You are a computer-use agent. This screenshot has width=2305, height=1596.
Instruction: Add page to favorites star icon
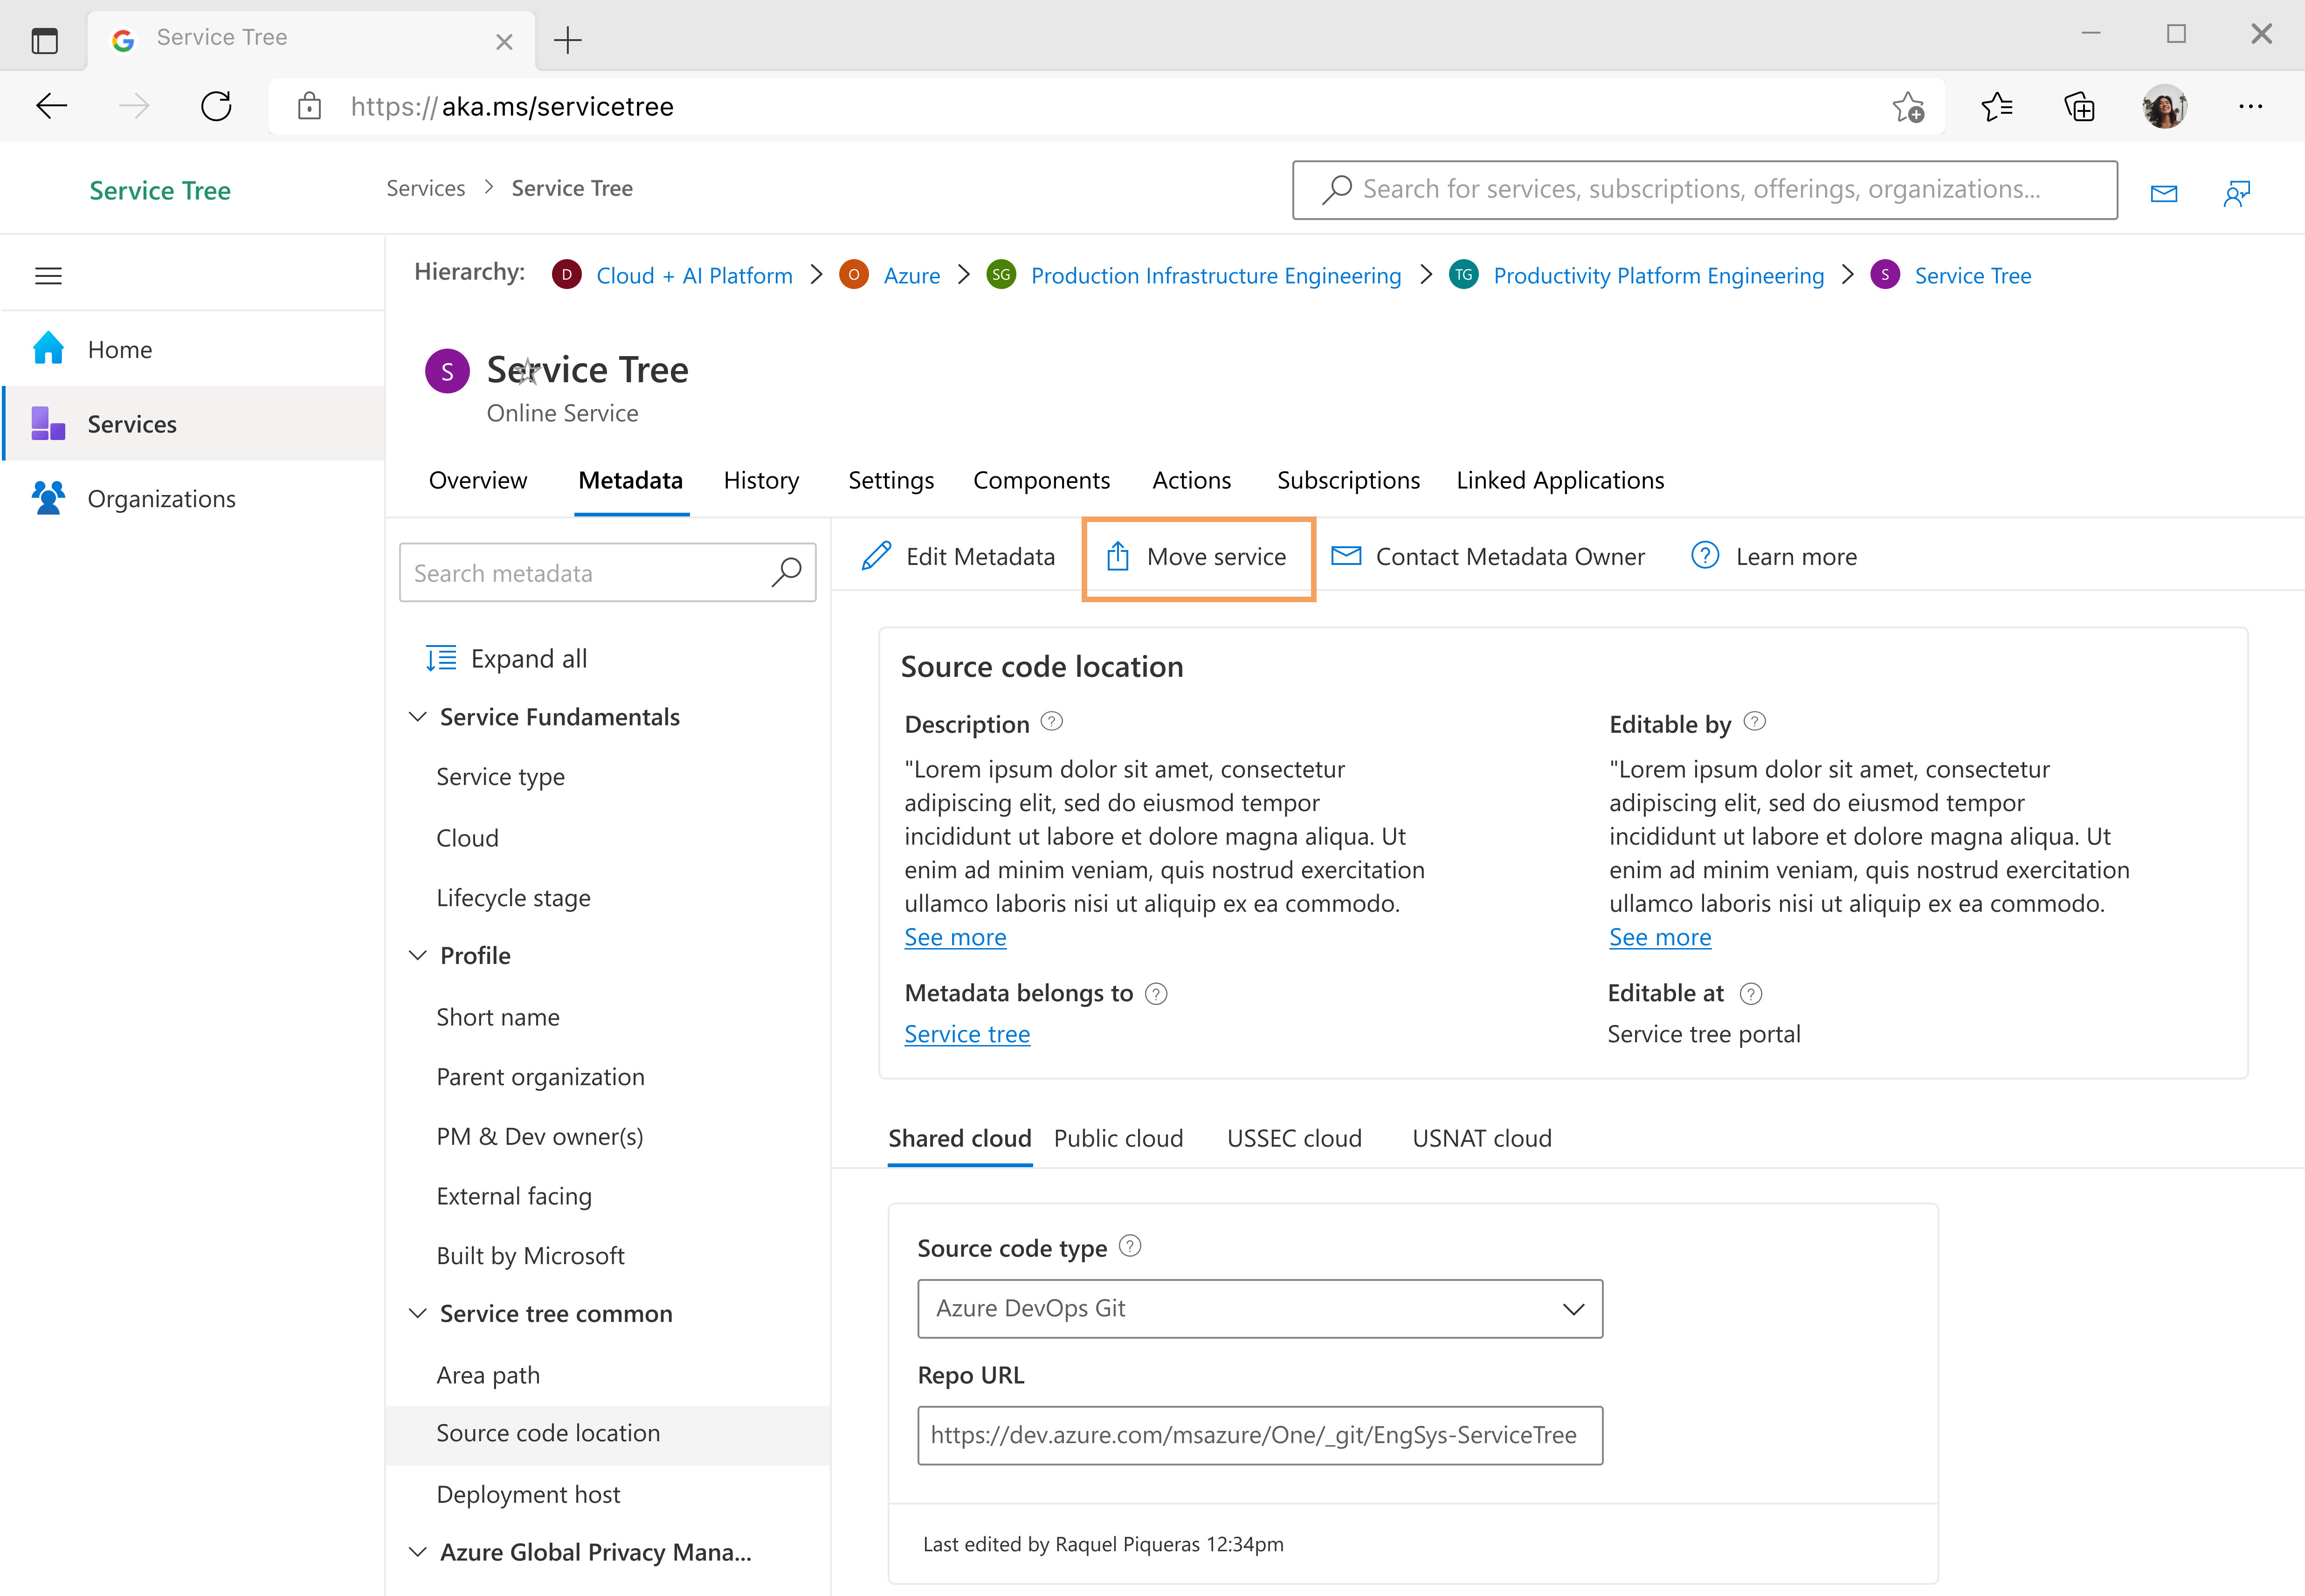coord(1908,107)
